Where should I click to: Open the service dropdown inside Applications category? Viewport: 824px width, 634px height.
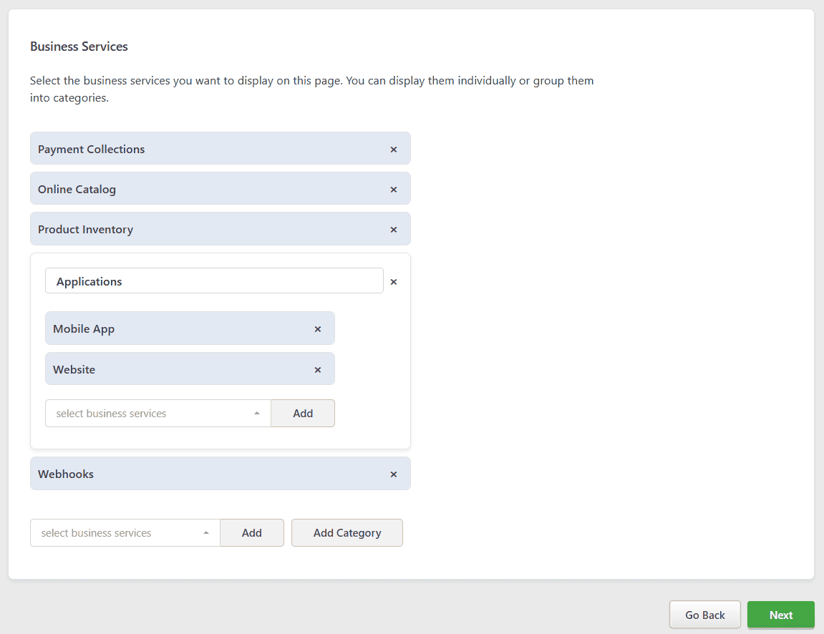[x=157, y=414]
